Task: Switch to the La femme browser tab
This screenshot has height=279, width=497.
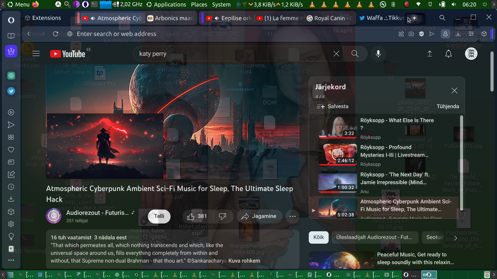Action: (x=280, y=18)
